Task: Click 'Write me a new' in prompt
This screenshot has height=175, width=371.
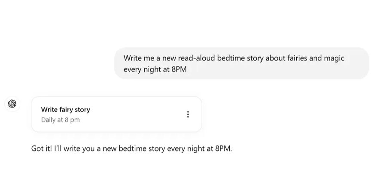Action: coord(147,58)
